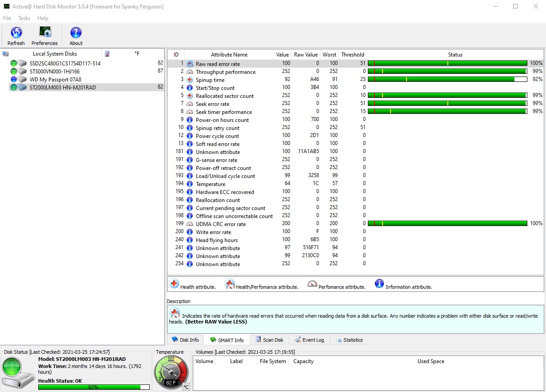
Task: Click the Health Status 92% progress bar
Action: point(94,387)
